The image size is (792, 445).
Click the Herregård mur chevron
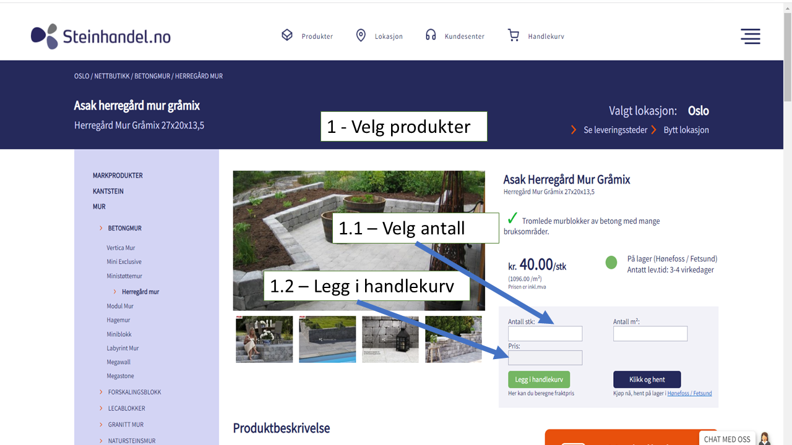[115, 291]
